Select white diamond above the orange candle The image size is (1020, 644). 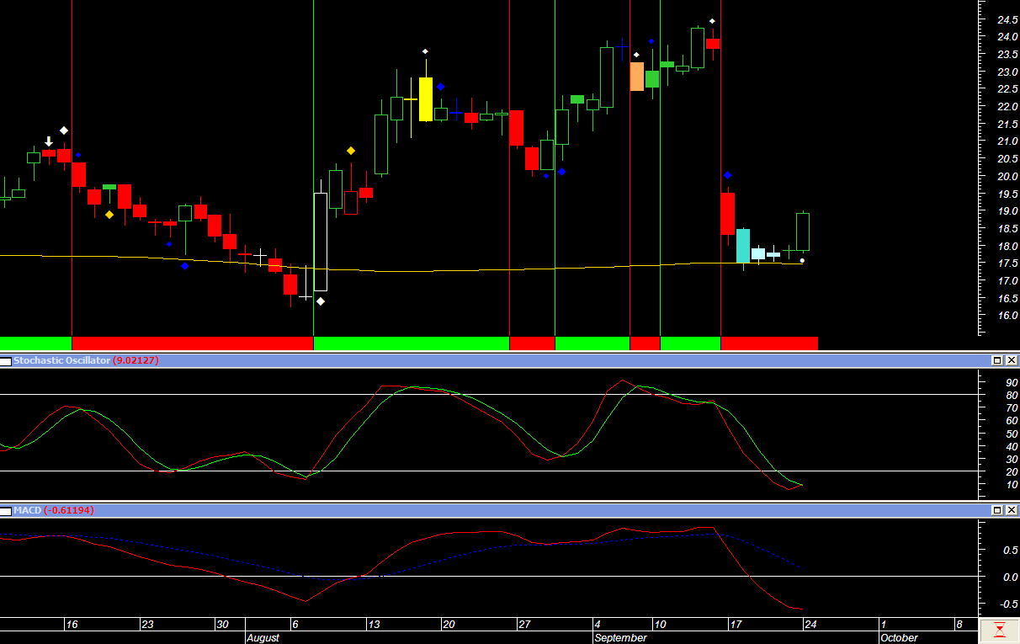click(636, 55)
